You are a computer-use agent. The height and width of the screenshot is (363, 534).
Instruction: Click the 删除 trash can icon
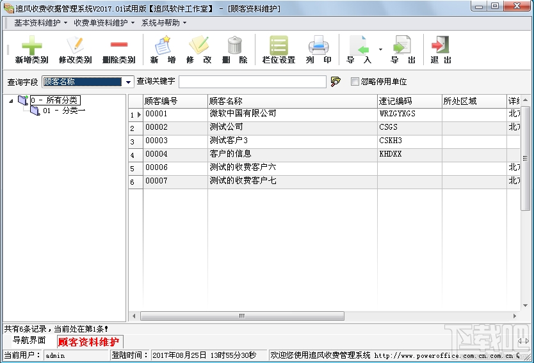coord(234,45)
